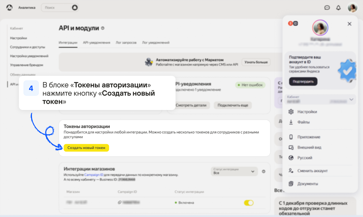Screen dimensions: 363x217
Task: Open the Campaign ID link
Action: tap(94, 175)
